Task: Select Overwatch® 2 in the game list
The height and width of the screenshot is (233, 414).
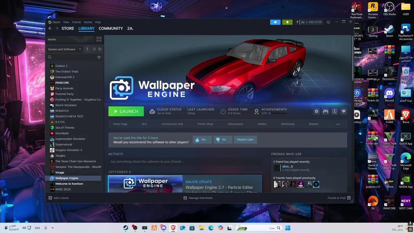Action: pos(65,77)
